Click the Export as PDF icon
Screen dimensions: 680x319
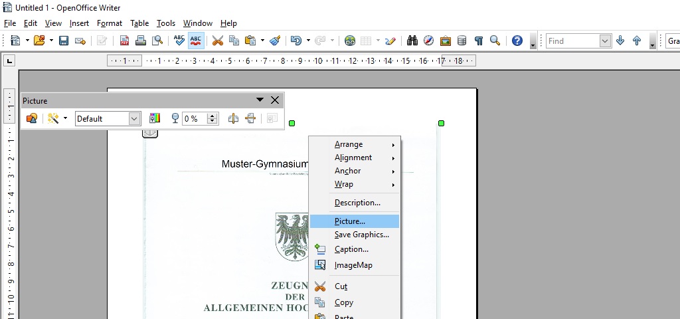point(124,41)
